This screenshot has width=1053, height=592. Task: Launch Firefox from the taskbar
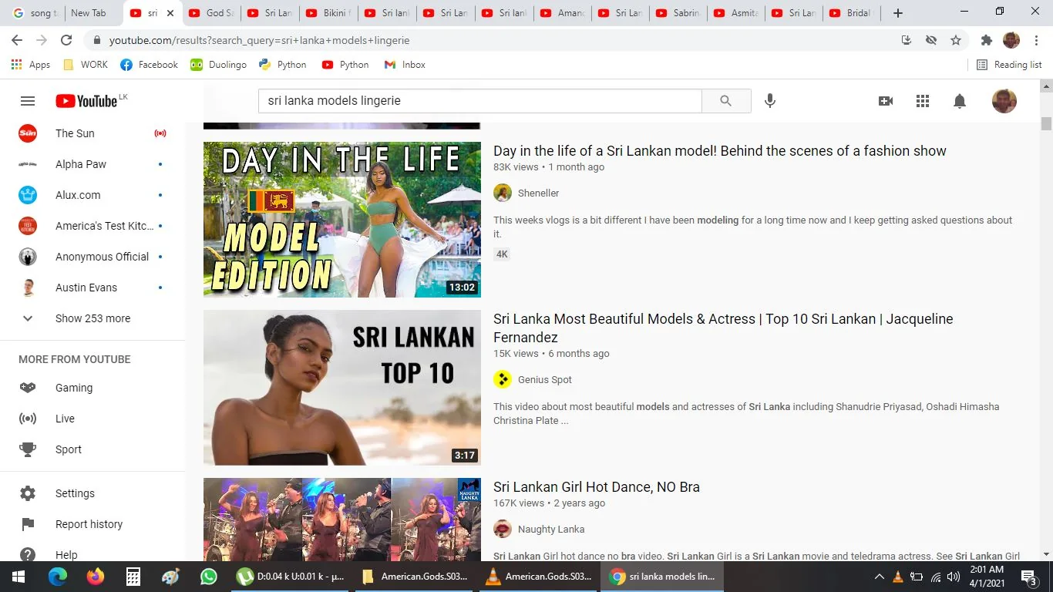(96, 577)
